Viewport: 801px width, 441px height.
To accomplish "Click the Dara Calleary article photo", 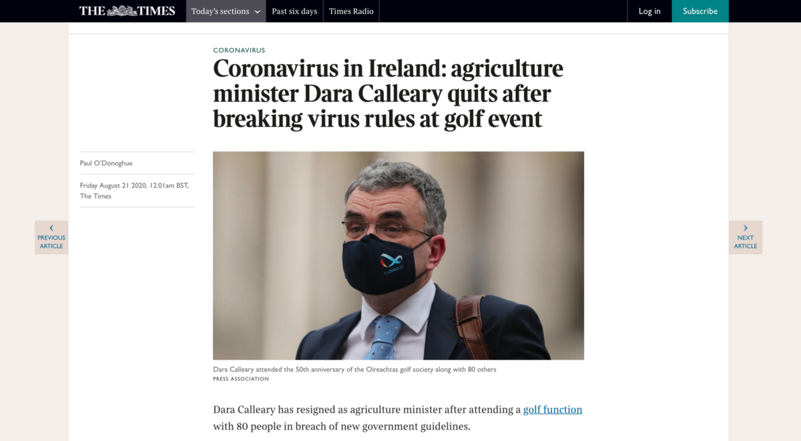I will [x=398, y=256].
